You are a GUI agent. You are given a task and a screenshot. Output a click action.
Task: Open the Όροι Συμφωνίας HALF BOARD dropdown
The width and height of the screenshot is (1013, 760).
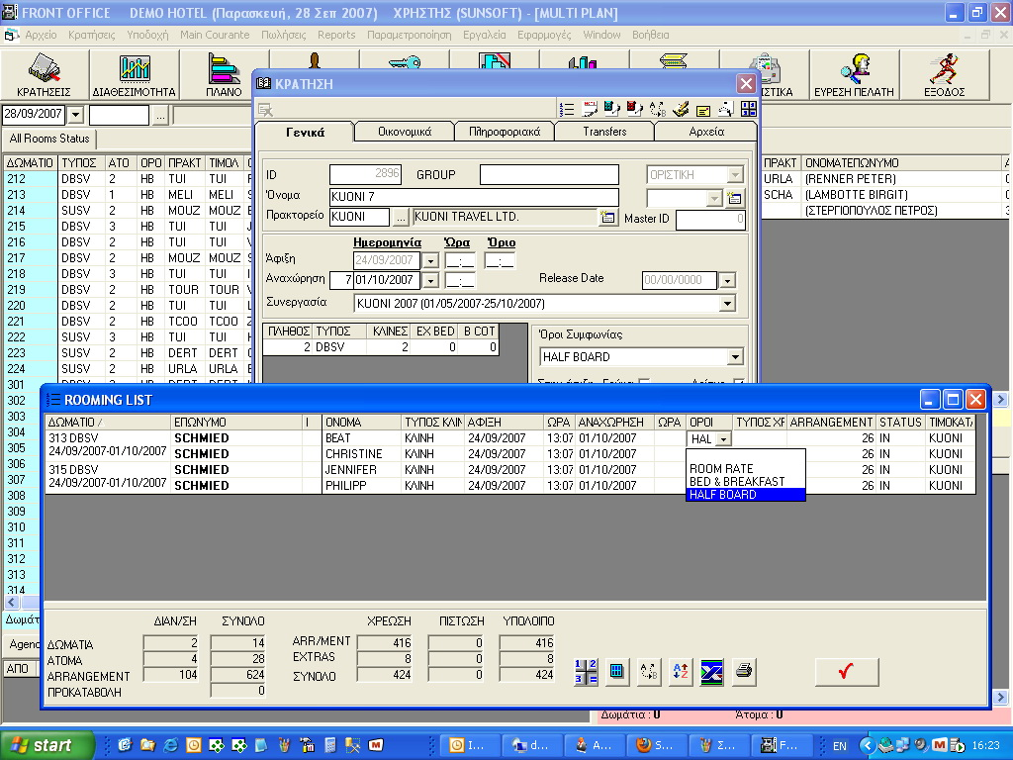click(734, 357)
